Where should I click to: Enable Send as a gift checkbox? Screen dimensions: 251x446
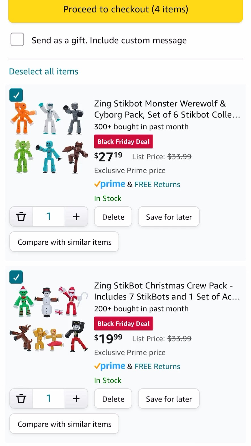pos(17,40)
